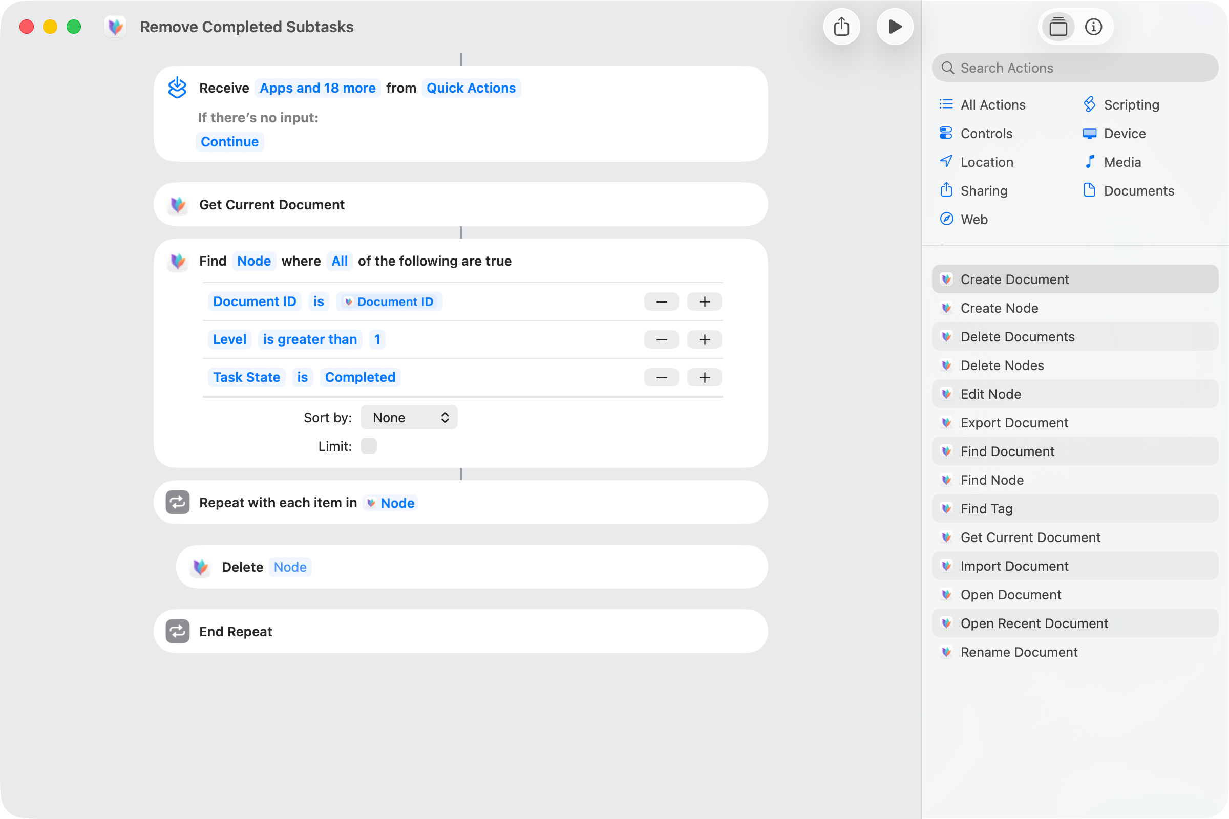Click the share shortcut icon
This screenshot has height=819, width=1229.
click(841, 27)
